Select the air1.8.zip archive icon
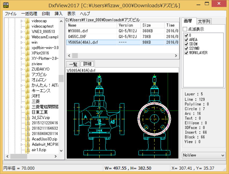229x174 pixels. click(x=27, y=150)
